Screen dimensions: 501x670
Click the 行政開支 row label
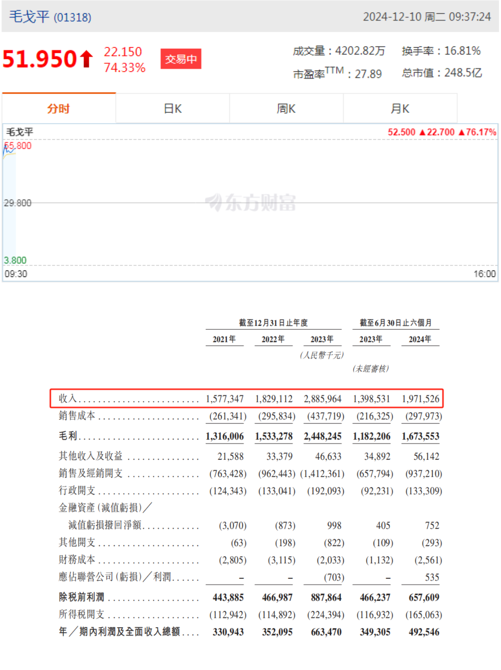coord(77,491)
